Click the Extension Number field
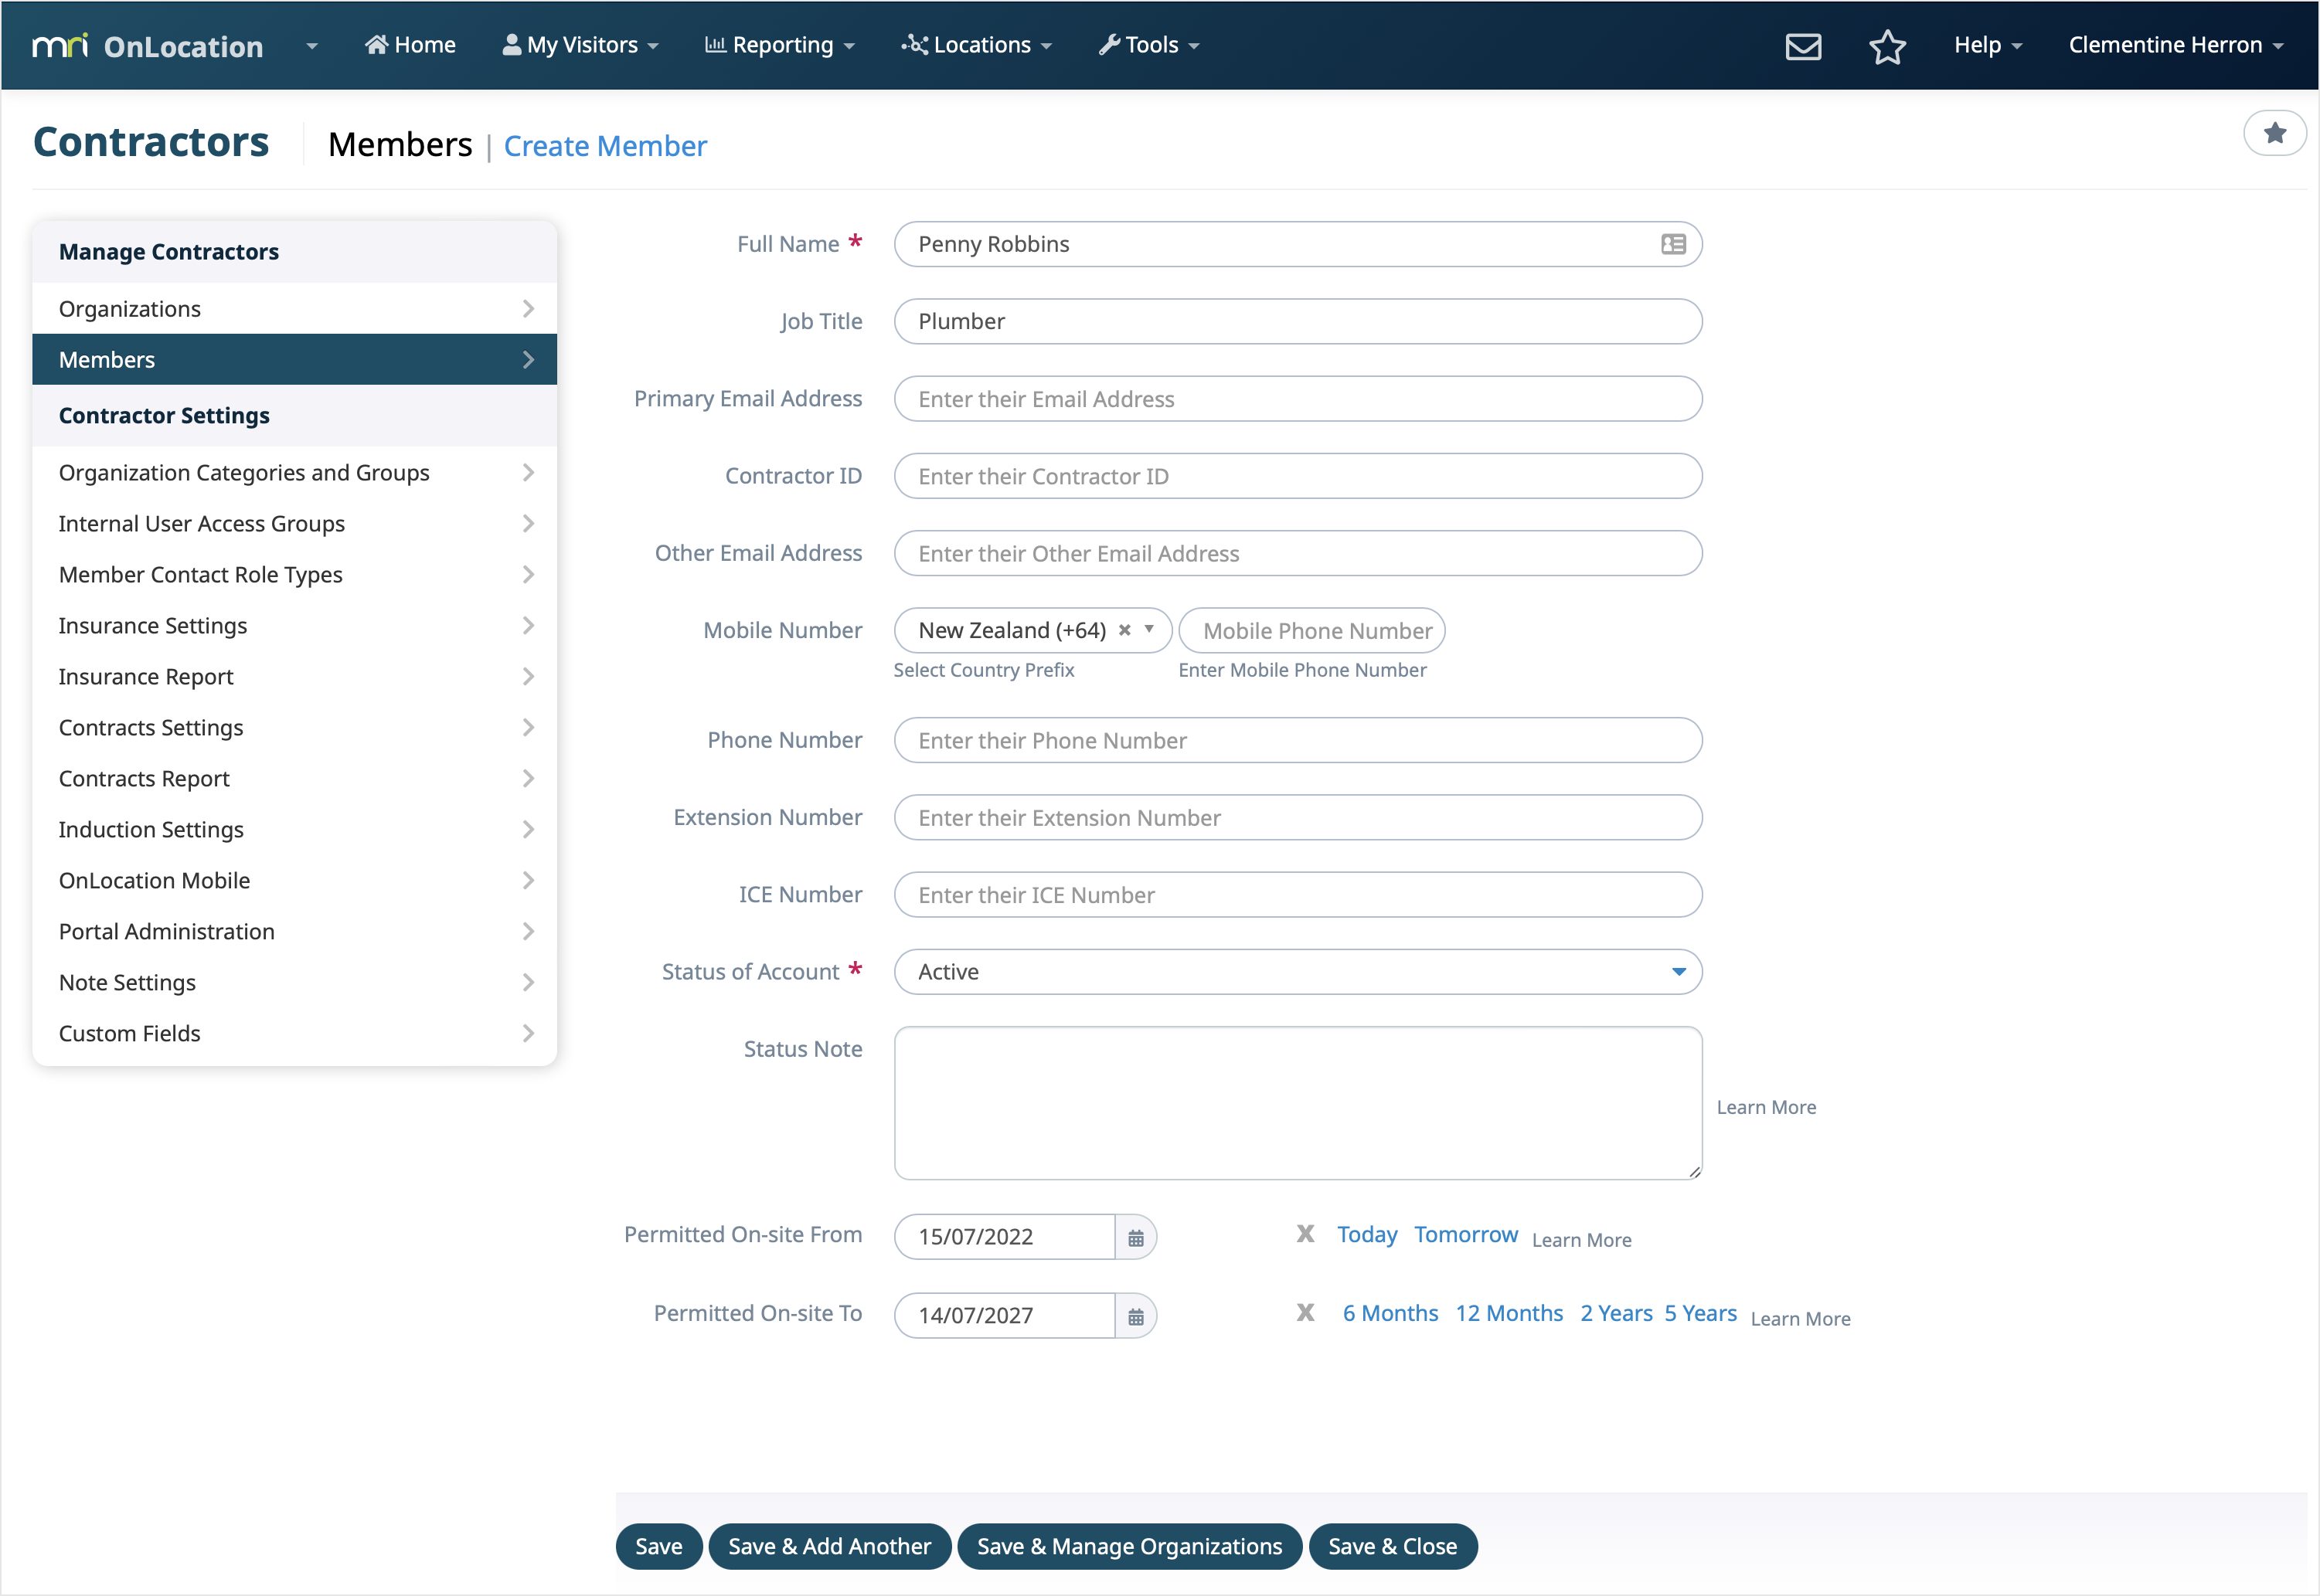The image size is (2320, 1596). (x=1298, y=818)
